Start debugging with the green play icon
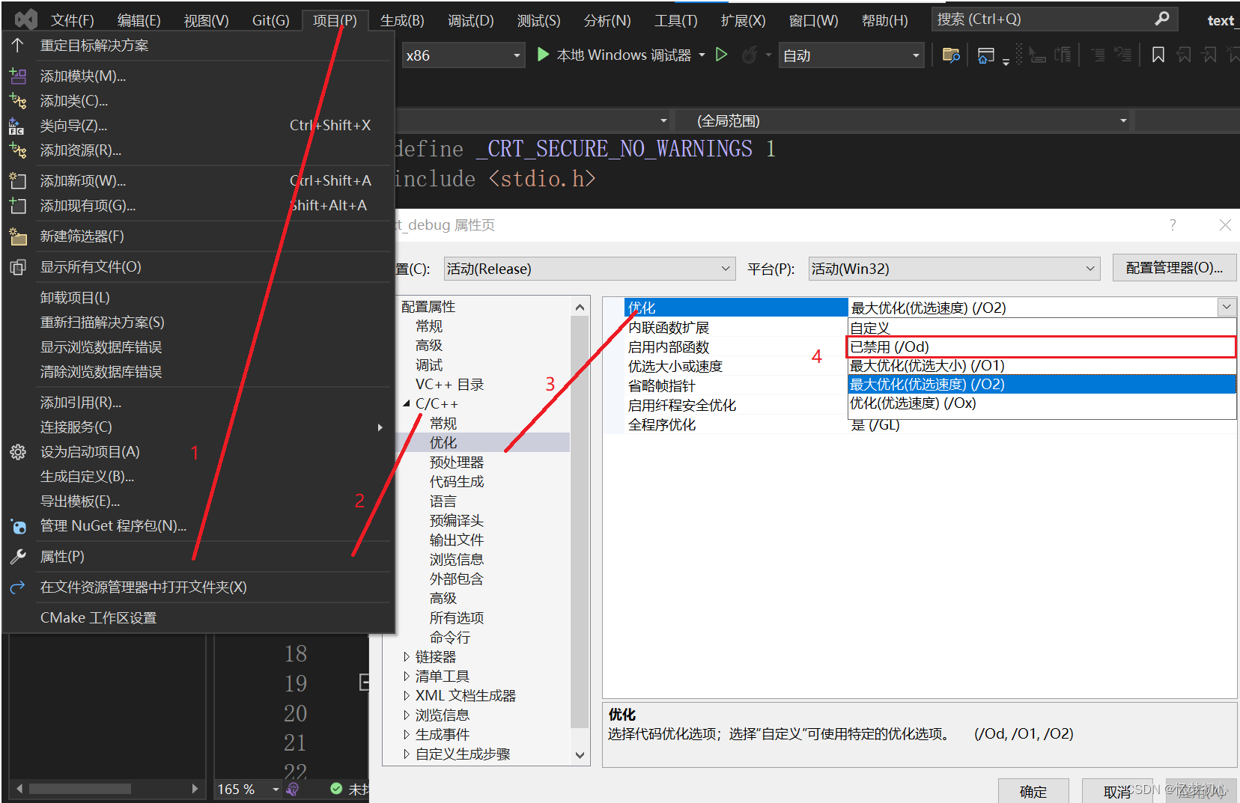 543,55
